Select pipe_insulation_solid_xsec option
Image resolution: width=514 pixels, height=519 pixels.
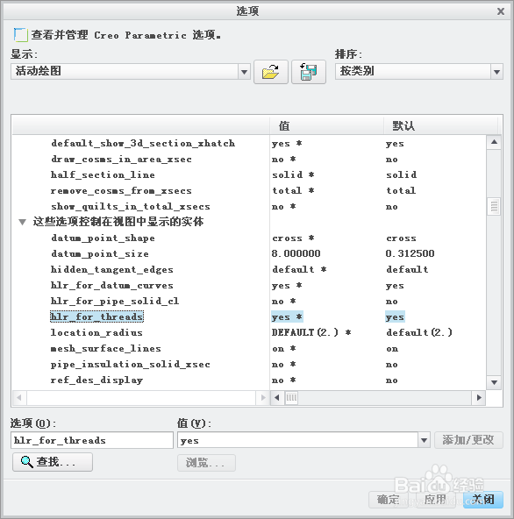131,365
